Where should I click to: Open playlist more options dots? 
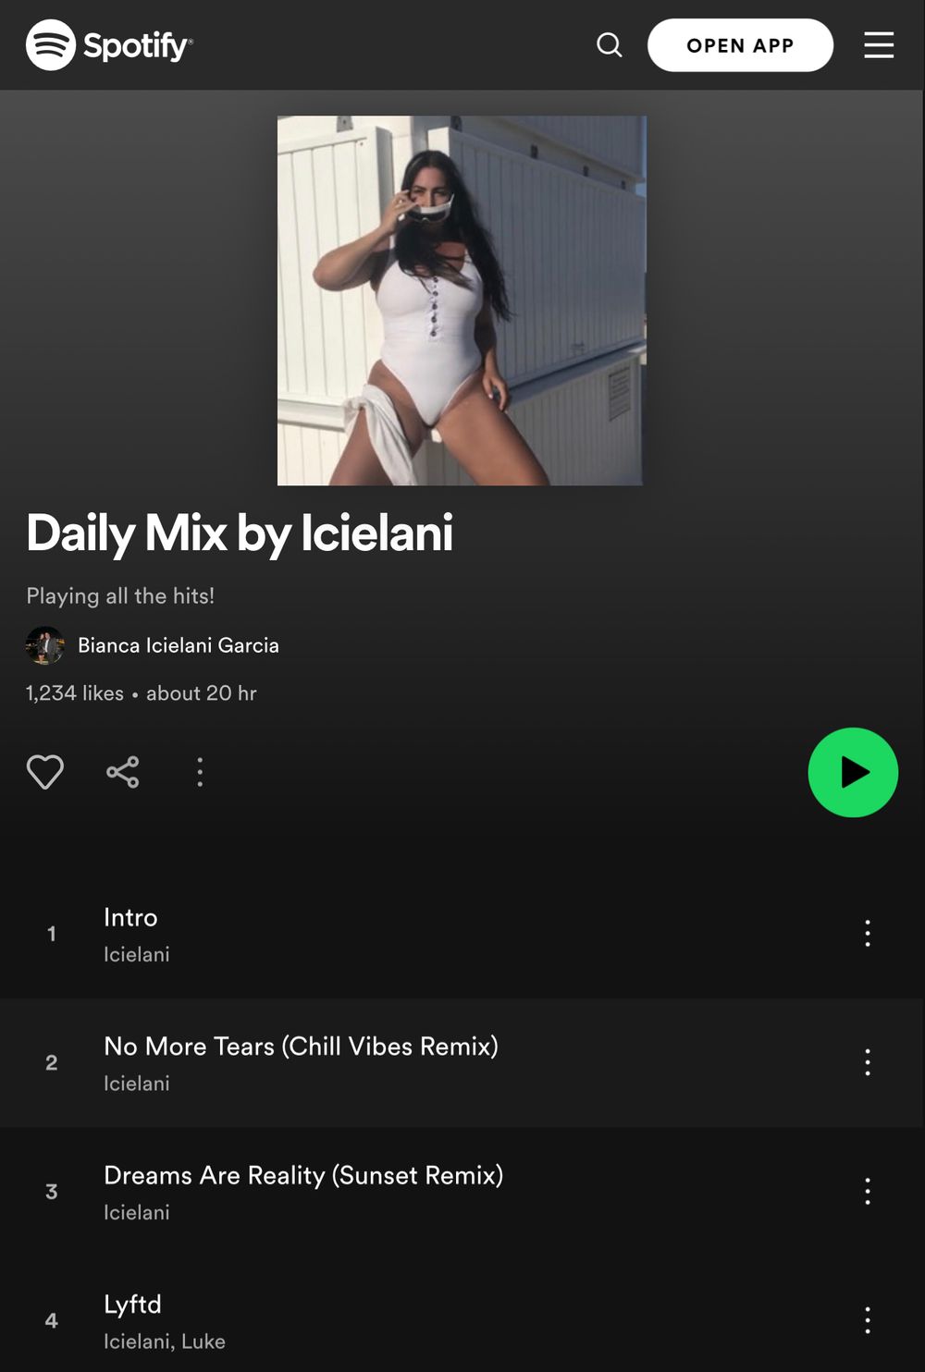coord(200,772)
